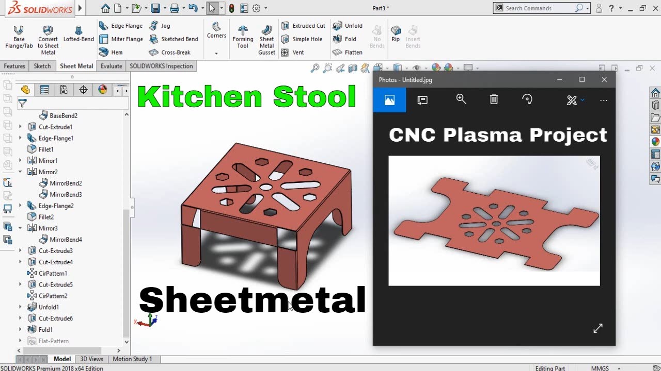661x371 pixels.
Task: Collapse the Mirror3 feature
Action: [x=20, y=228]
